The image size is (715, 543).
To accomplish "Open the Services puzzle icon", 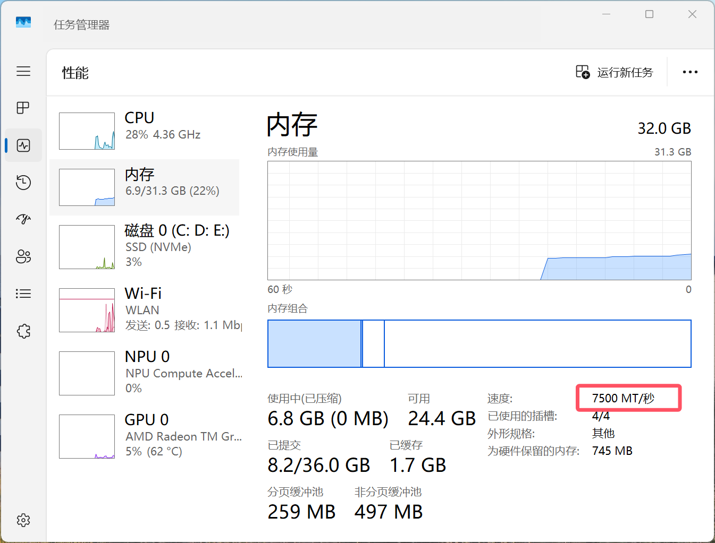I will pos(23,331).
